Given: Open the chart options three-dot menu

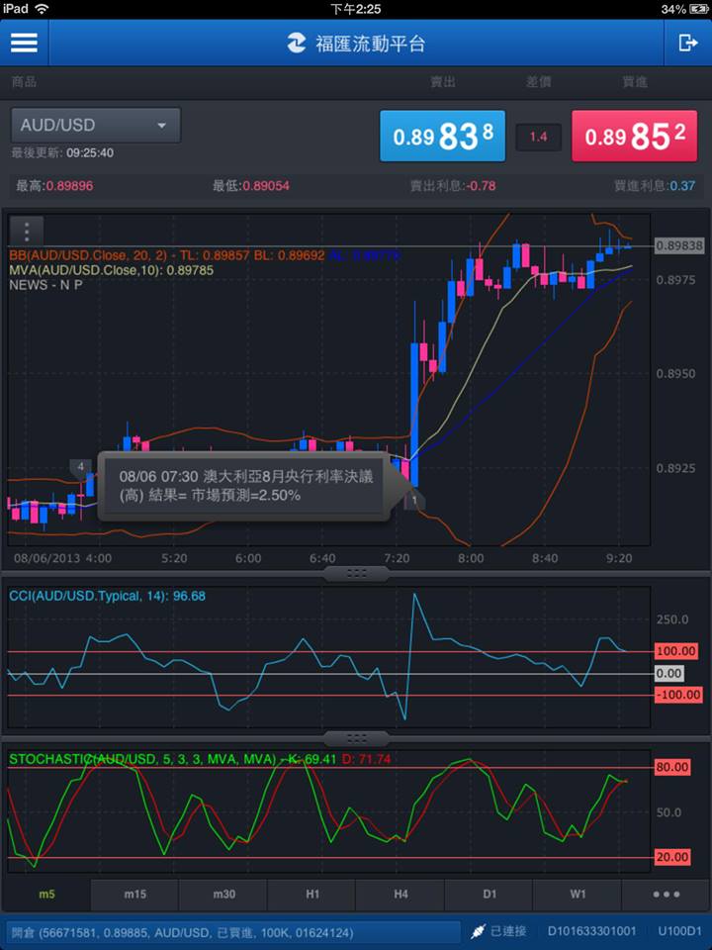Looking at the screenshot, I should pyautogui.click(x=27, y=231).
